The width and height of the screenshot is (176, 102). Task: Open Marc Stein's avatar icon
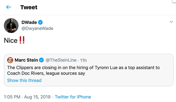click(x=10, y=60)
